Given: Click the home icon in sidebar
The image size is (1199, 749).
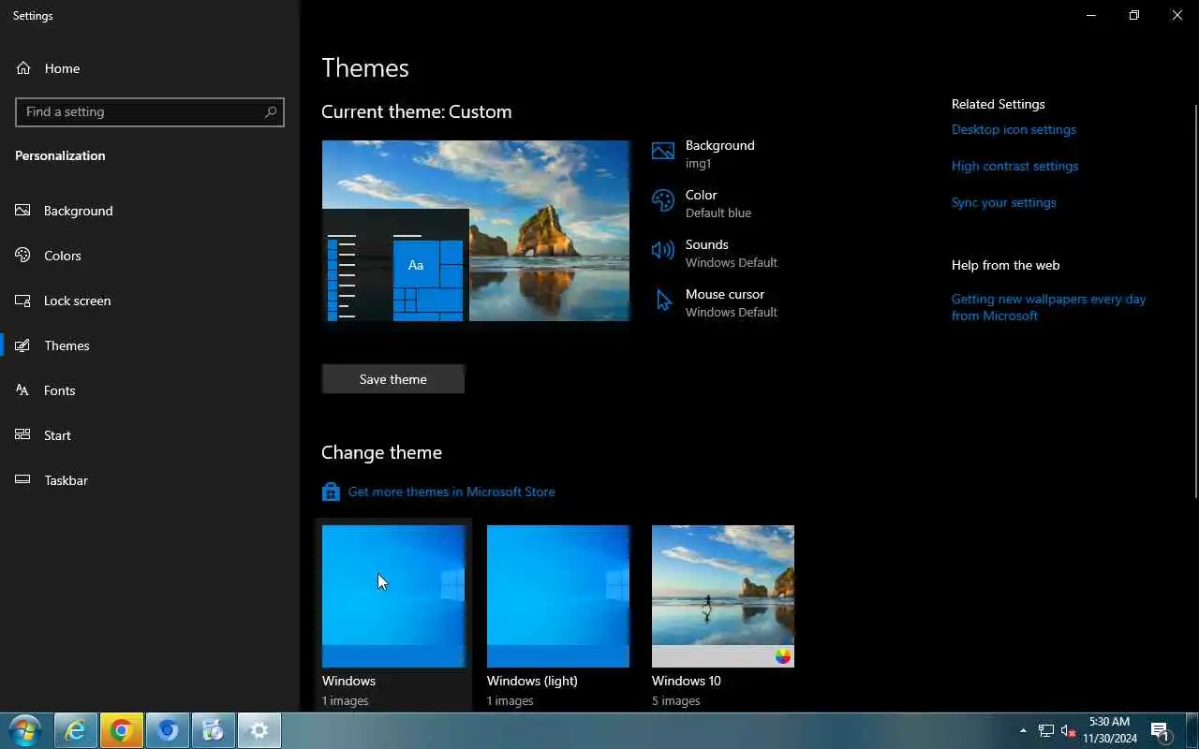Looking at the screenshot, I should pos(23,68).
